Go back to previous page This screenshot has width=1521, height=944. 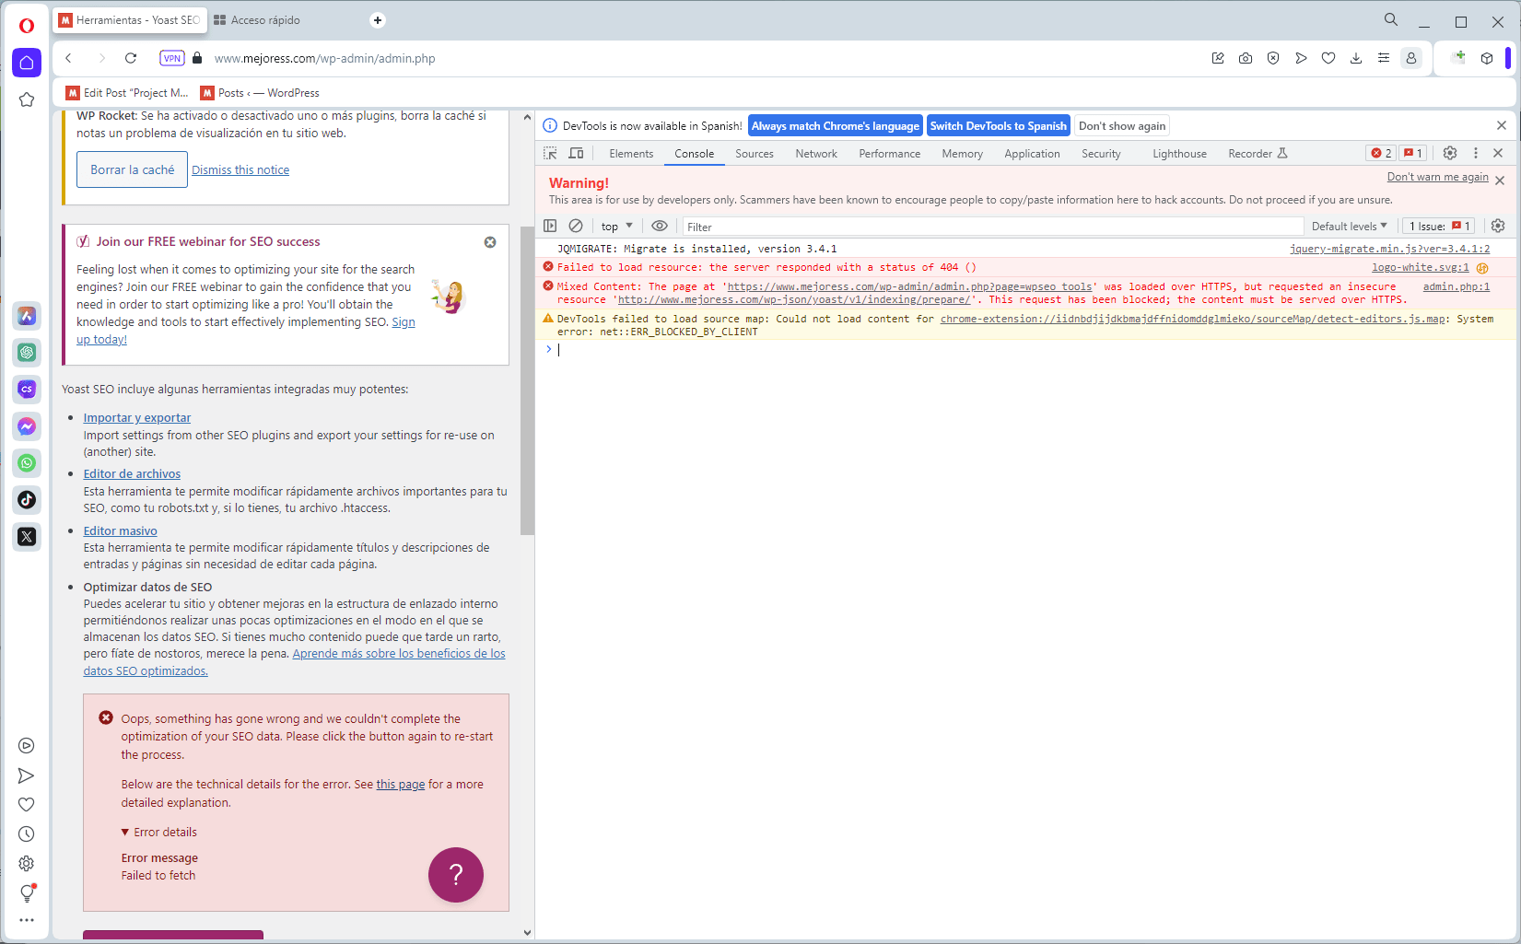pyautogui.click(x=69, y=58)
